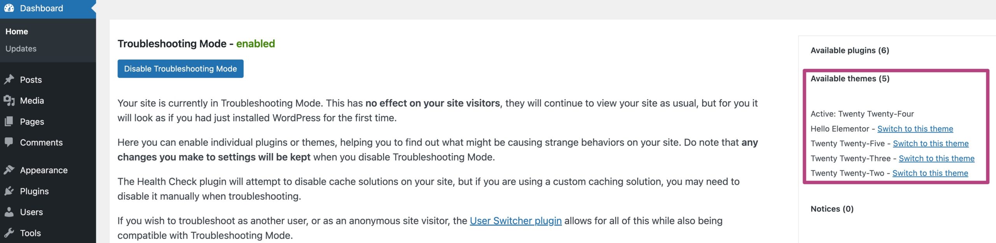Image resolution: width=996 pixels, height=243 pixels.
Task: Click the Tools wrench icon
Action: point(9,233)
